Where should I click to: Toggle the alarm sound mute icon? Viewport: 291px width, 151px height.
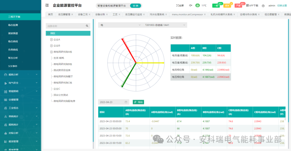click(190, 6)
